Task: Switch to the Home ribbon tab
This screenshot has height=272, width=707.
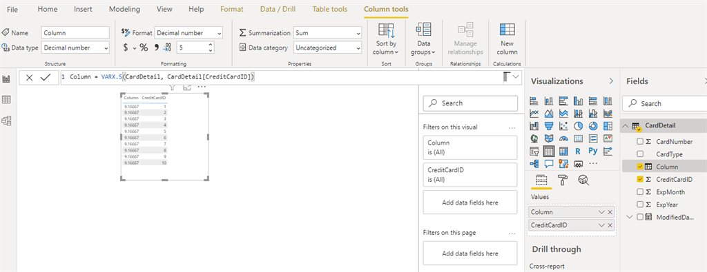Action: pyautogui.click(x=48, y=9)
